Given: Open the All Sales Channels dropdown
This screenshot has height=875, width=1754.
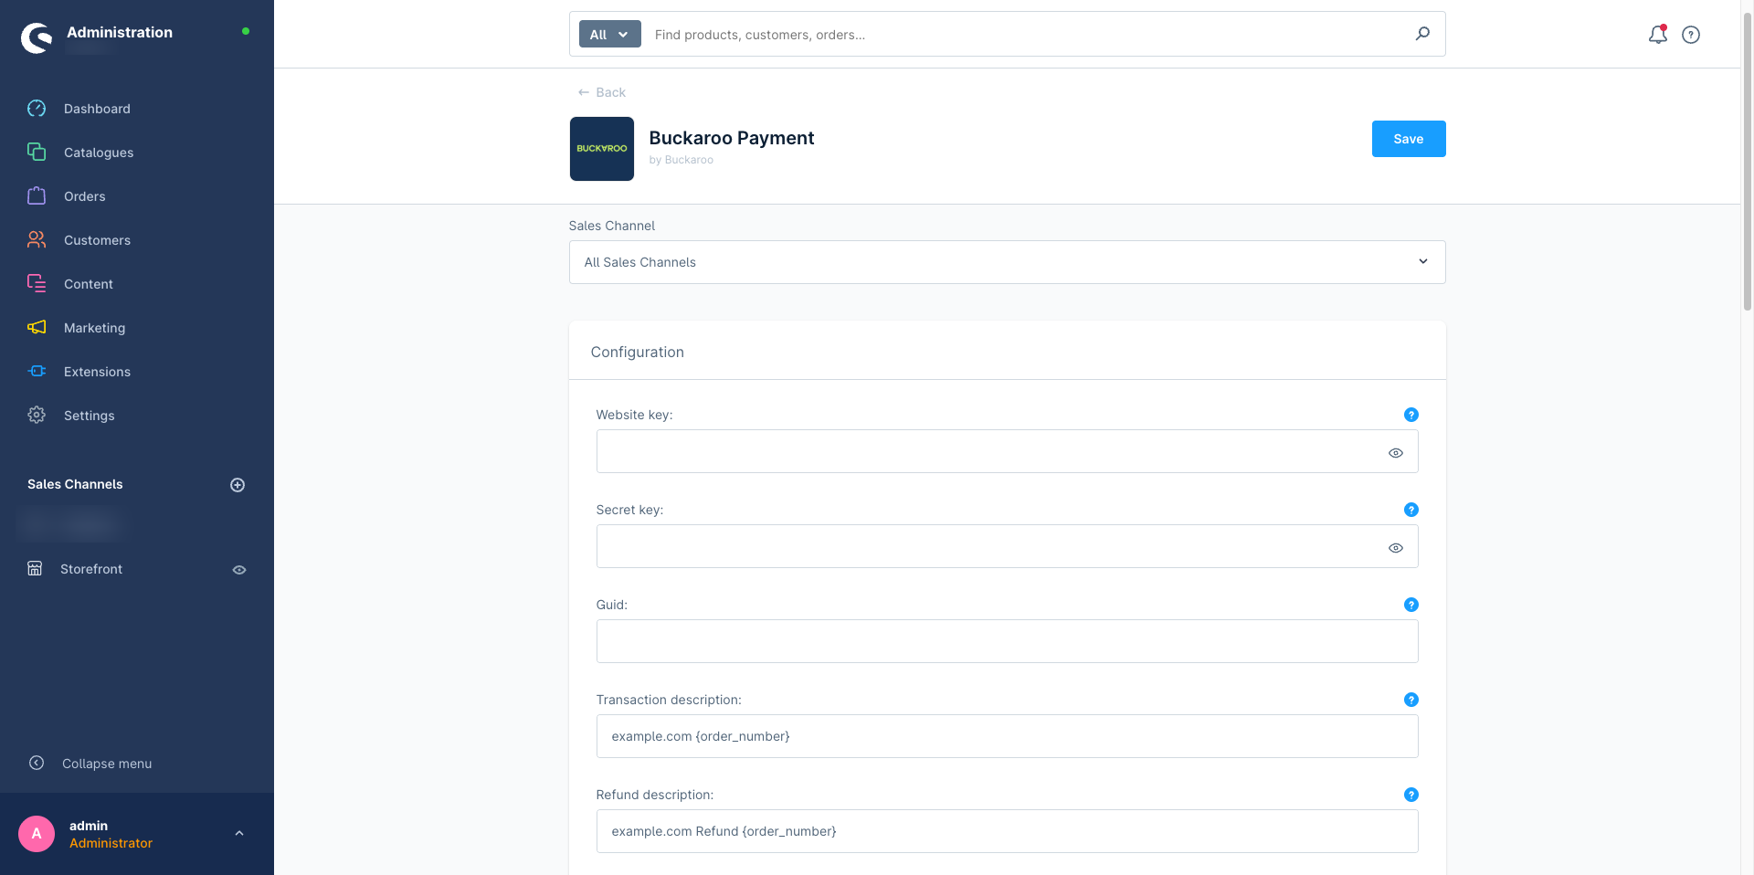Looking at the screenshot, I should point(1007,262).
